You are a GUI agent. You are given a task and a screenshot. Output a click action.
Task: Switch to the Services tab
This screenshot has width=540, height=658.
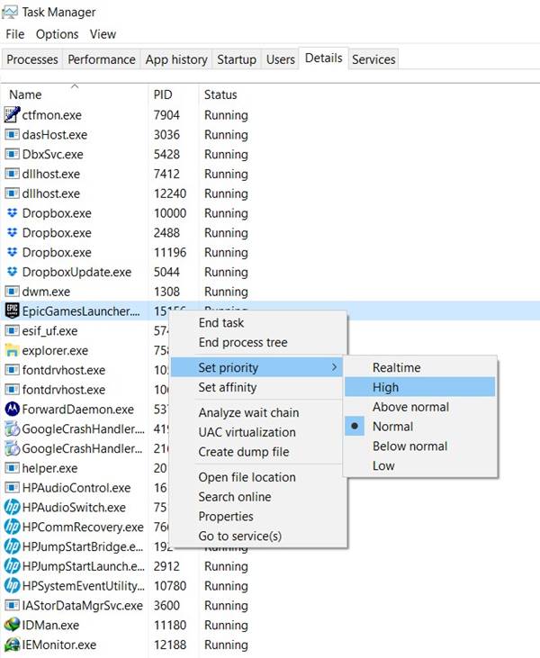(x=373, y=59)
